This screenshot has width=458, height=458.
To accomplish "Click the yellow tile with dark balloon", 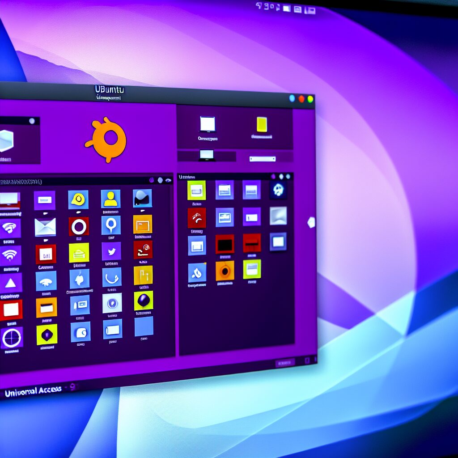I will coord(143,301).
